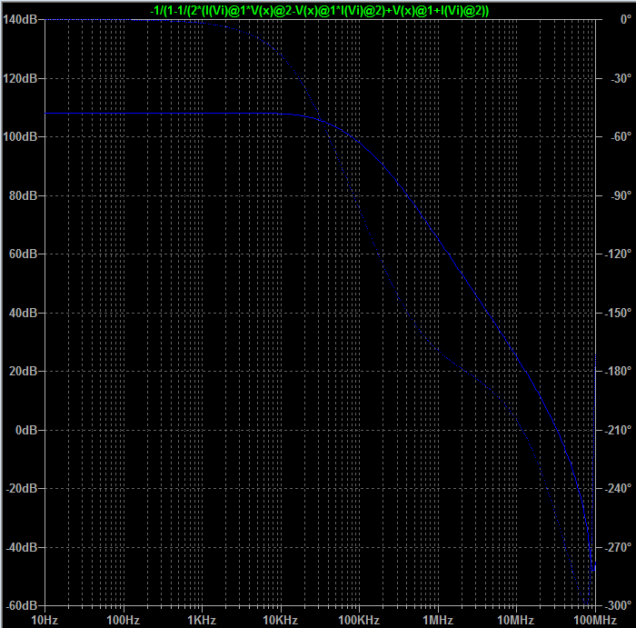Click the 40dB left axis label
This screenshot has height=628, width=636.
(23, 313)
